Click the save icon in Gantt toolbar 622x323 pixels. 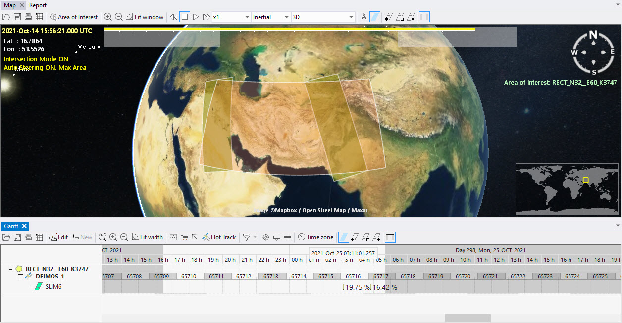pyautogui.click(x=17, y=237)
